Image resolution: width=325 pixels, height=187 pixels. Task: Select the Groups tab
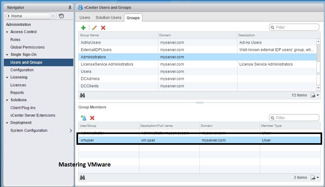133,18
